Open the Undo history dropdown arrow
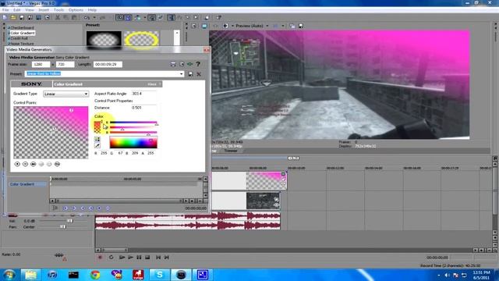Viewport: 499px width, 281px height. point(94,17)
